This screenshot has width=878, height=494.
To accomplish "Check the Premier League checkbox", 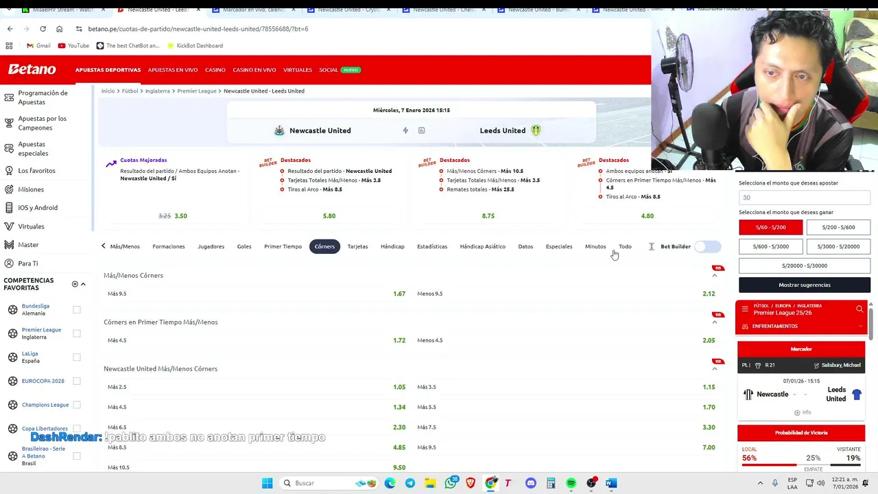I will (x=77, y=333).
